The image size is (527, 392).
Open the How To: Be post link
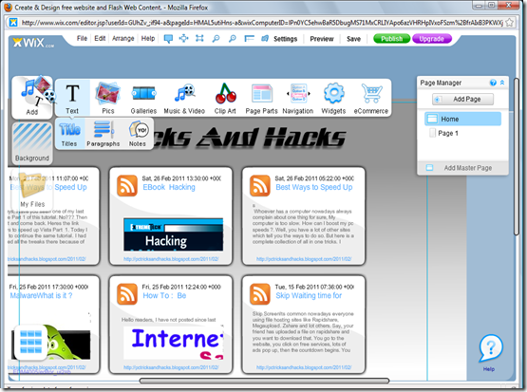(x=164, y=295)
